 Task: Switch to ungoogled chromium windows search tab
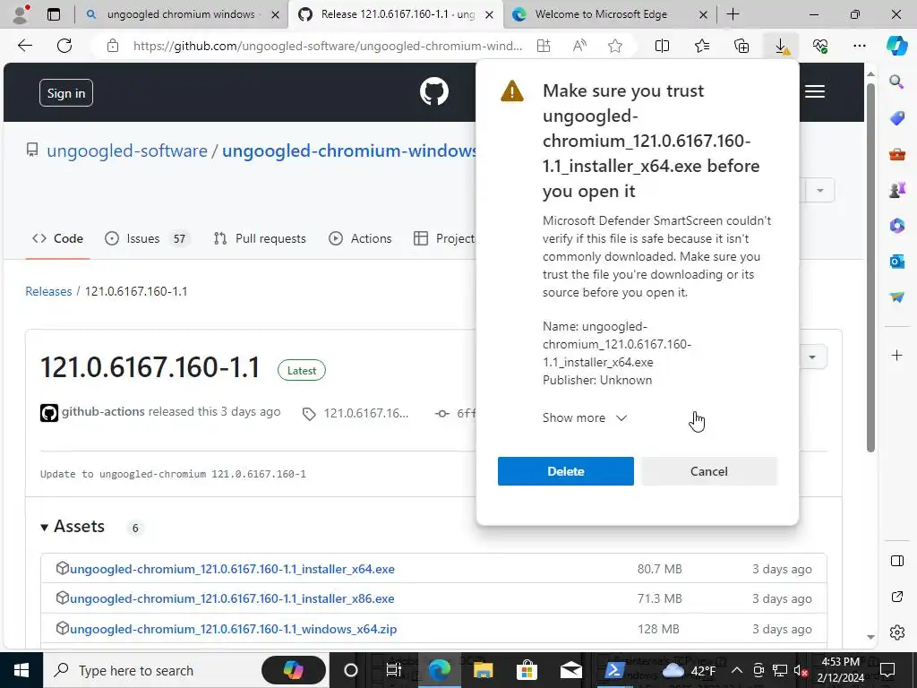point(181,14)
